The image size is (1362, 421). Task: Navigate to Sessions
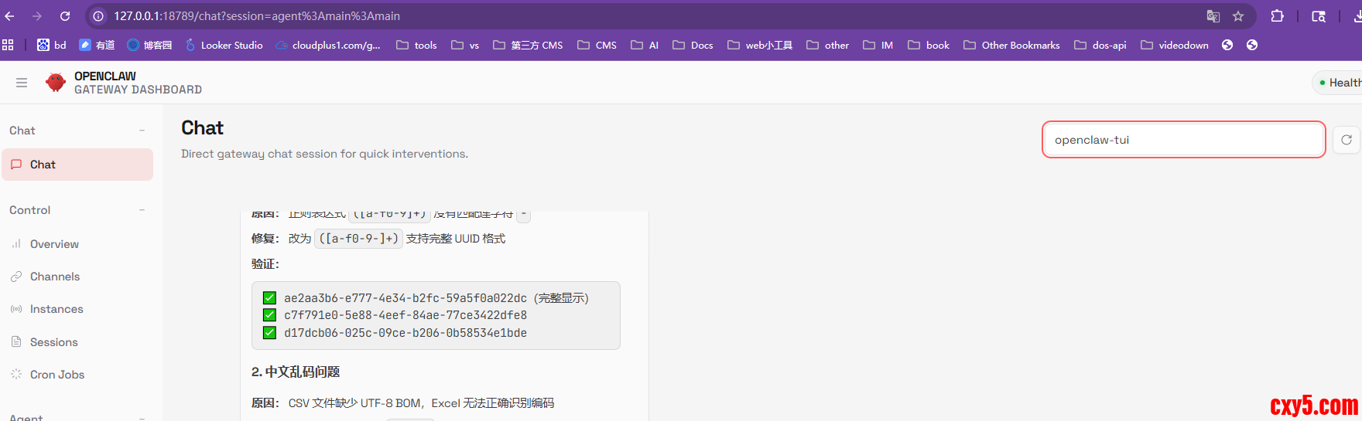coord(53,342)
